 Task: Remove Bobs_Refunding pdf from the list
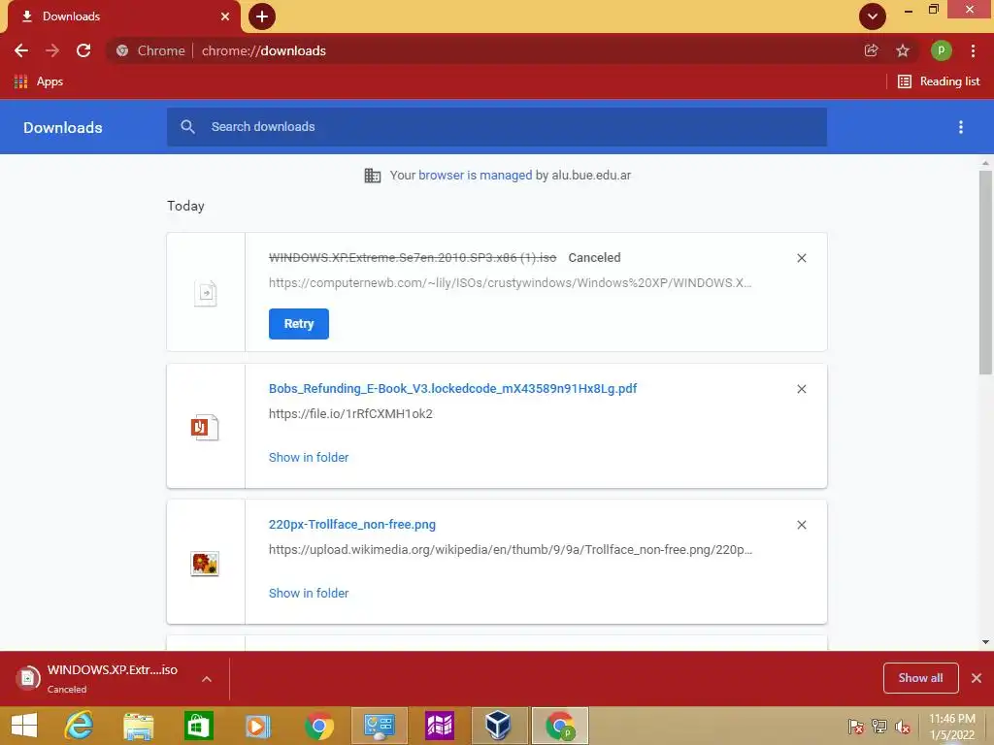tap(801, 389)
